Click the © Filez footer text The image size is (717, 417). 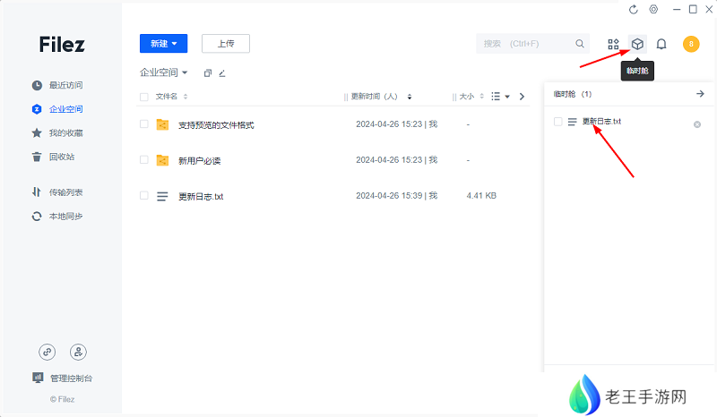tap(62, 399)
